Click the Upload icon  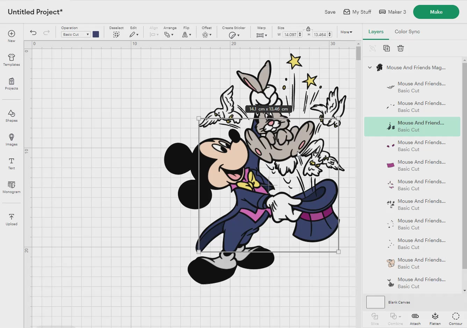click(12, 219)
